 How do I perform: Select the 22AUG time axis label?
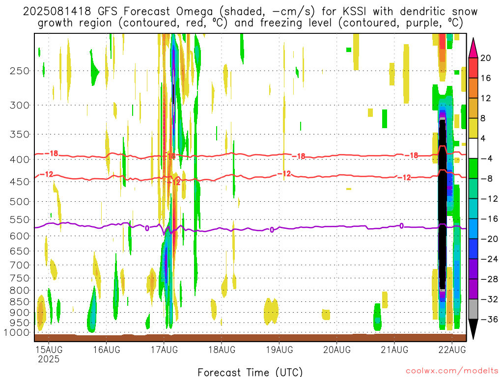(452, 350)
